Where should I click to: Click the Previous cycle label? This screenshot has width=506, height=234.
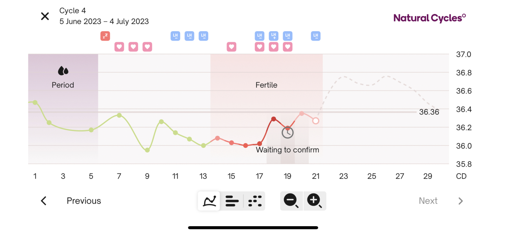pyautogui.click(x=84, y=201)
